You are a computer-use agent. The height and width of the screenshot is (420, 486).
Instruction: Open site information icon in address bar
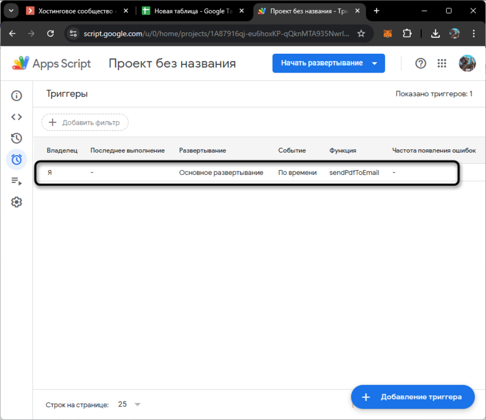click(x=73, y=33)
